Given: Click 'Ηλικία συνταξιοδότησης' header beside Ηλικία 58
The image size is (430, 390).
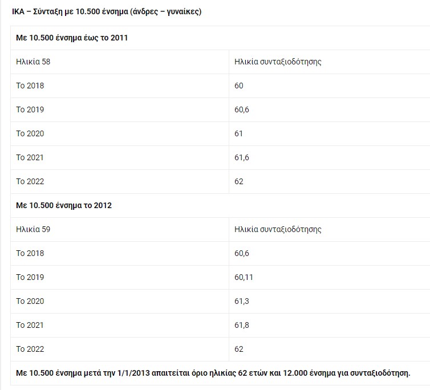Looking at the screenshot, I should click(278, 62).
